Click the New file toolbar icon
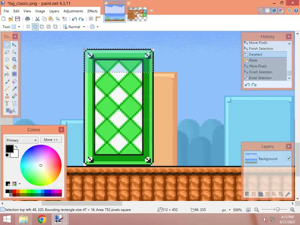Image resolution: width=300 pixels, height=225 pixels. (4, 19)
